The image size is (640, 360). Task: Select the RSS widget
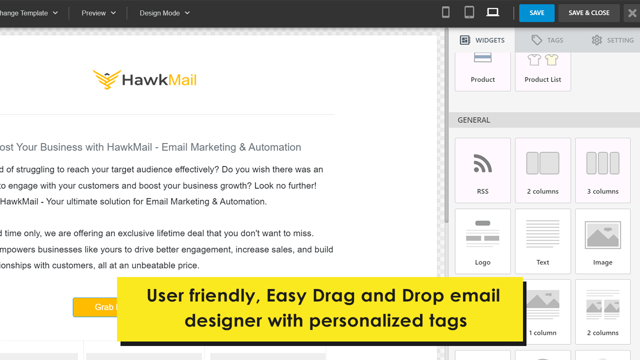pyautogui.click(x=483, y=170)
